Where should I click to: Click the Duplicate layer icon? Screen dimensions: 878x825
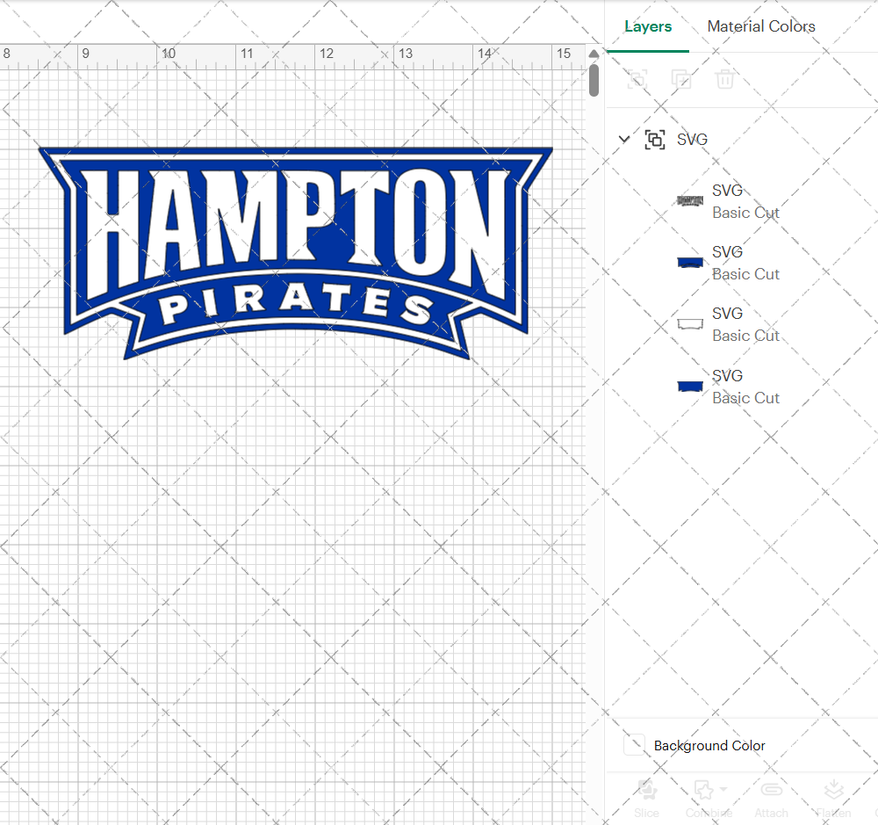click(x=681, y=79)
